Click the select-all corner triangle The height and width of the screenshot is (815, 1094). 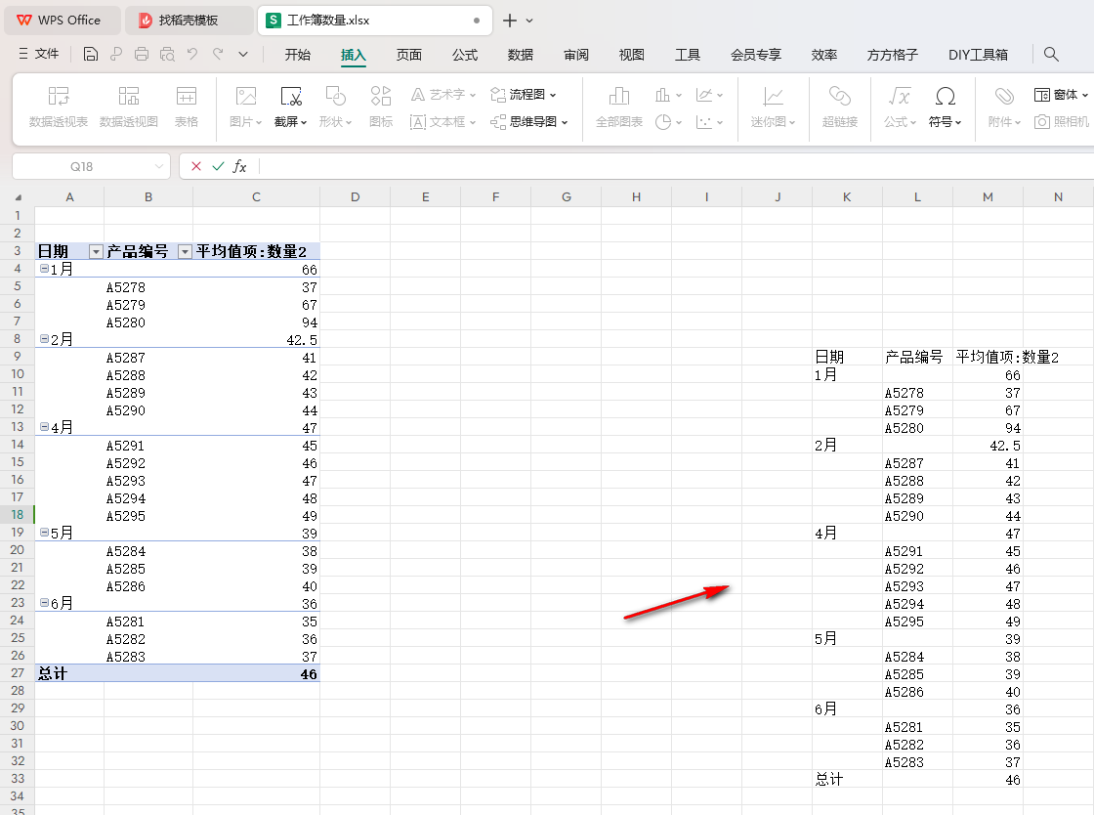tap(19, 197)
